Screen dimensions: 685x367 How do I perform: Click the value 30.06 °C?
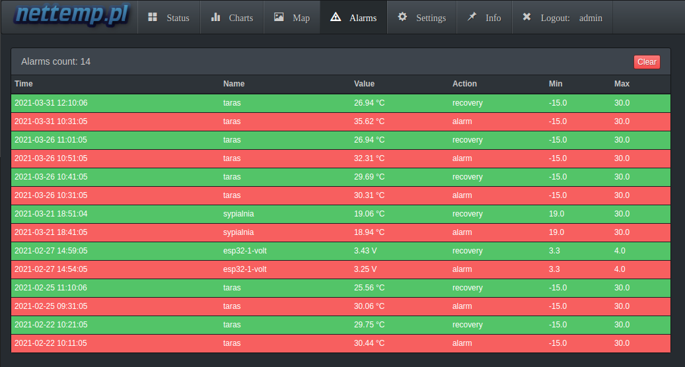(369, 306)
